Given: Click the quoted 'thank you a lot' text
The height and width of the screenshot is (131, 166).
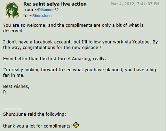Looking at the screenshot, I should pyautogui.click(x=37, y=126).
